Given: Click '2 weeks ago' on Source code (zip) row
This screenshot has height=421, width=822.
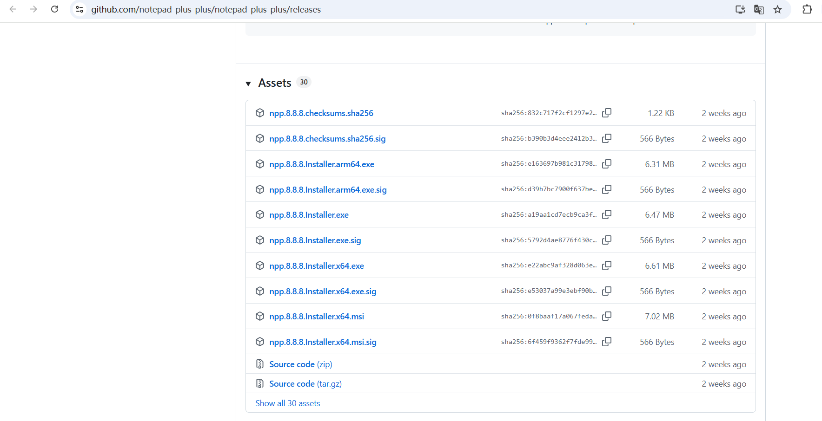Looking at the screenshot, I should coord(724,364).
